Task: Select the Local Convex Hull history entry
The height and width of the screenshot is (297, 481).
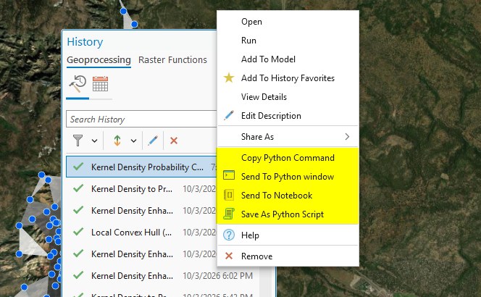Action: click(141, 233)
